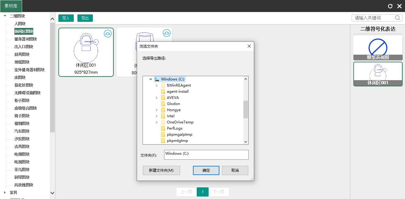Select 出入口图块 in the tree

pyautogui.click(x=24, y=47)
